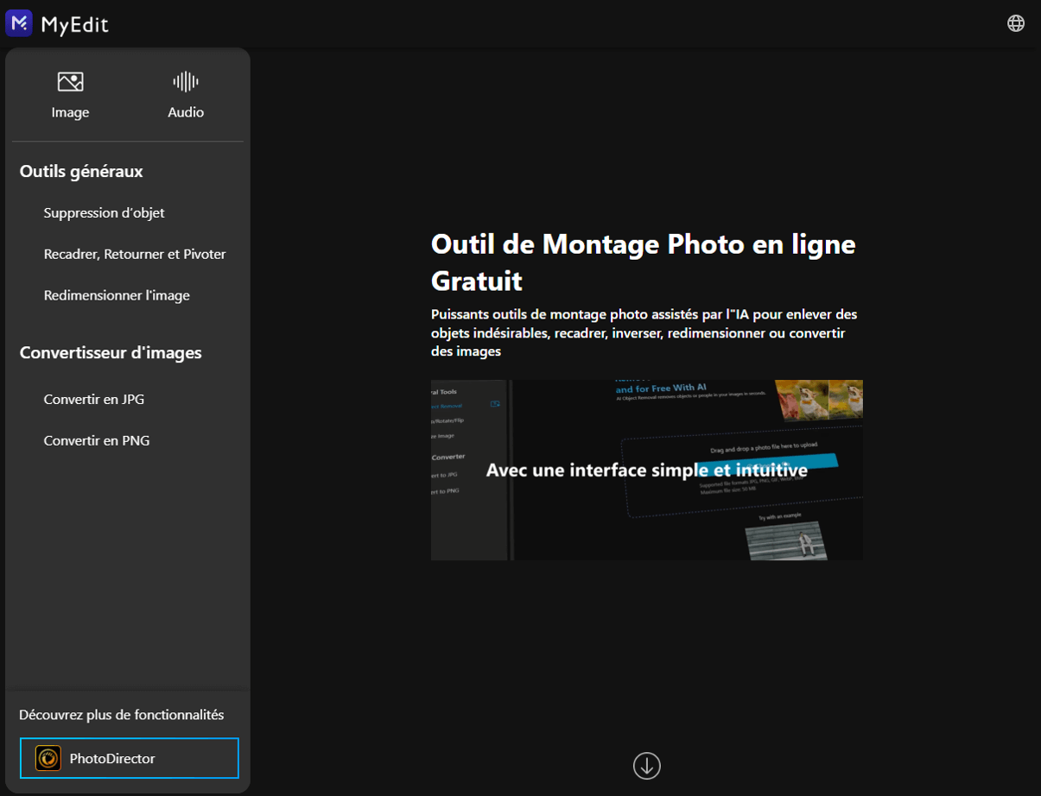This screenshot has width=1041, height=796.
Task: Open Suppression d'objet tool
Action: [105, 212]
